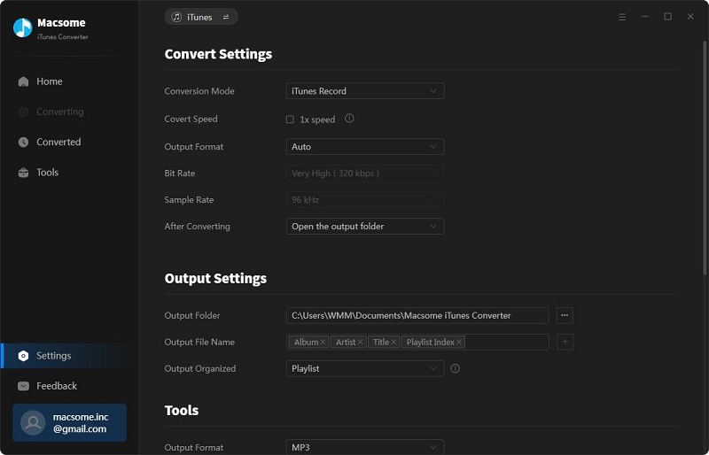Click the iTunes source switch button
This screenshot has height=455, width=709.
click(201, 17)
